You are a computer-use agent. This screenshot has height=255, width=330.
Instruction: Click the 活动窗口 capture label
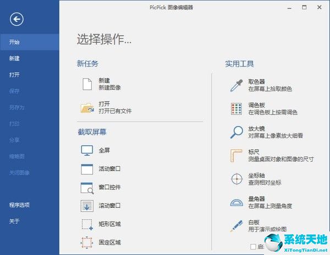[x=109, y=169]
